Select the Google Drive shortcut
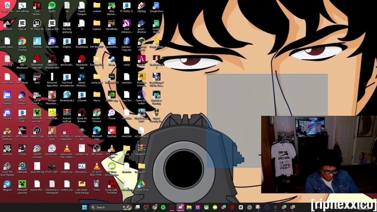The width and height of the screenshot is (377, 212). point(141,186)
